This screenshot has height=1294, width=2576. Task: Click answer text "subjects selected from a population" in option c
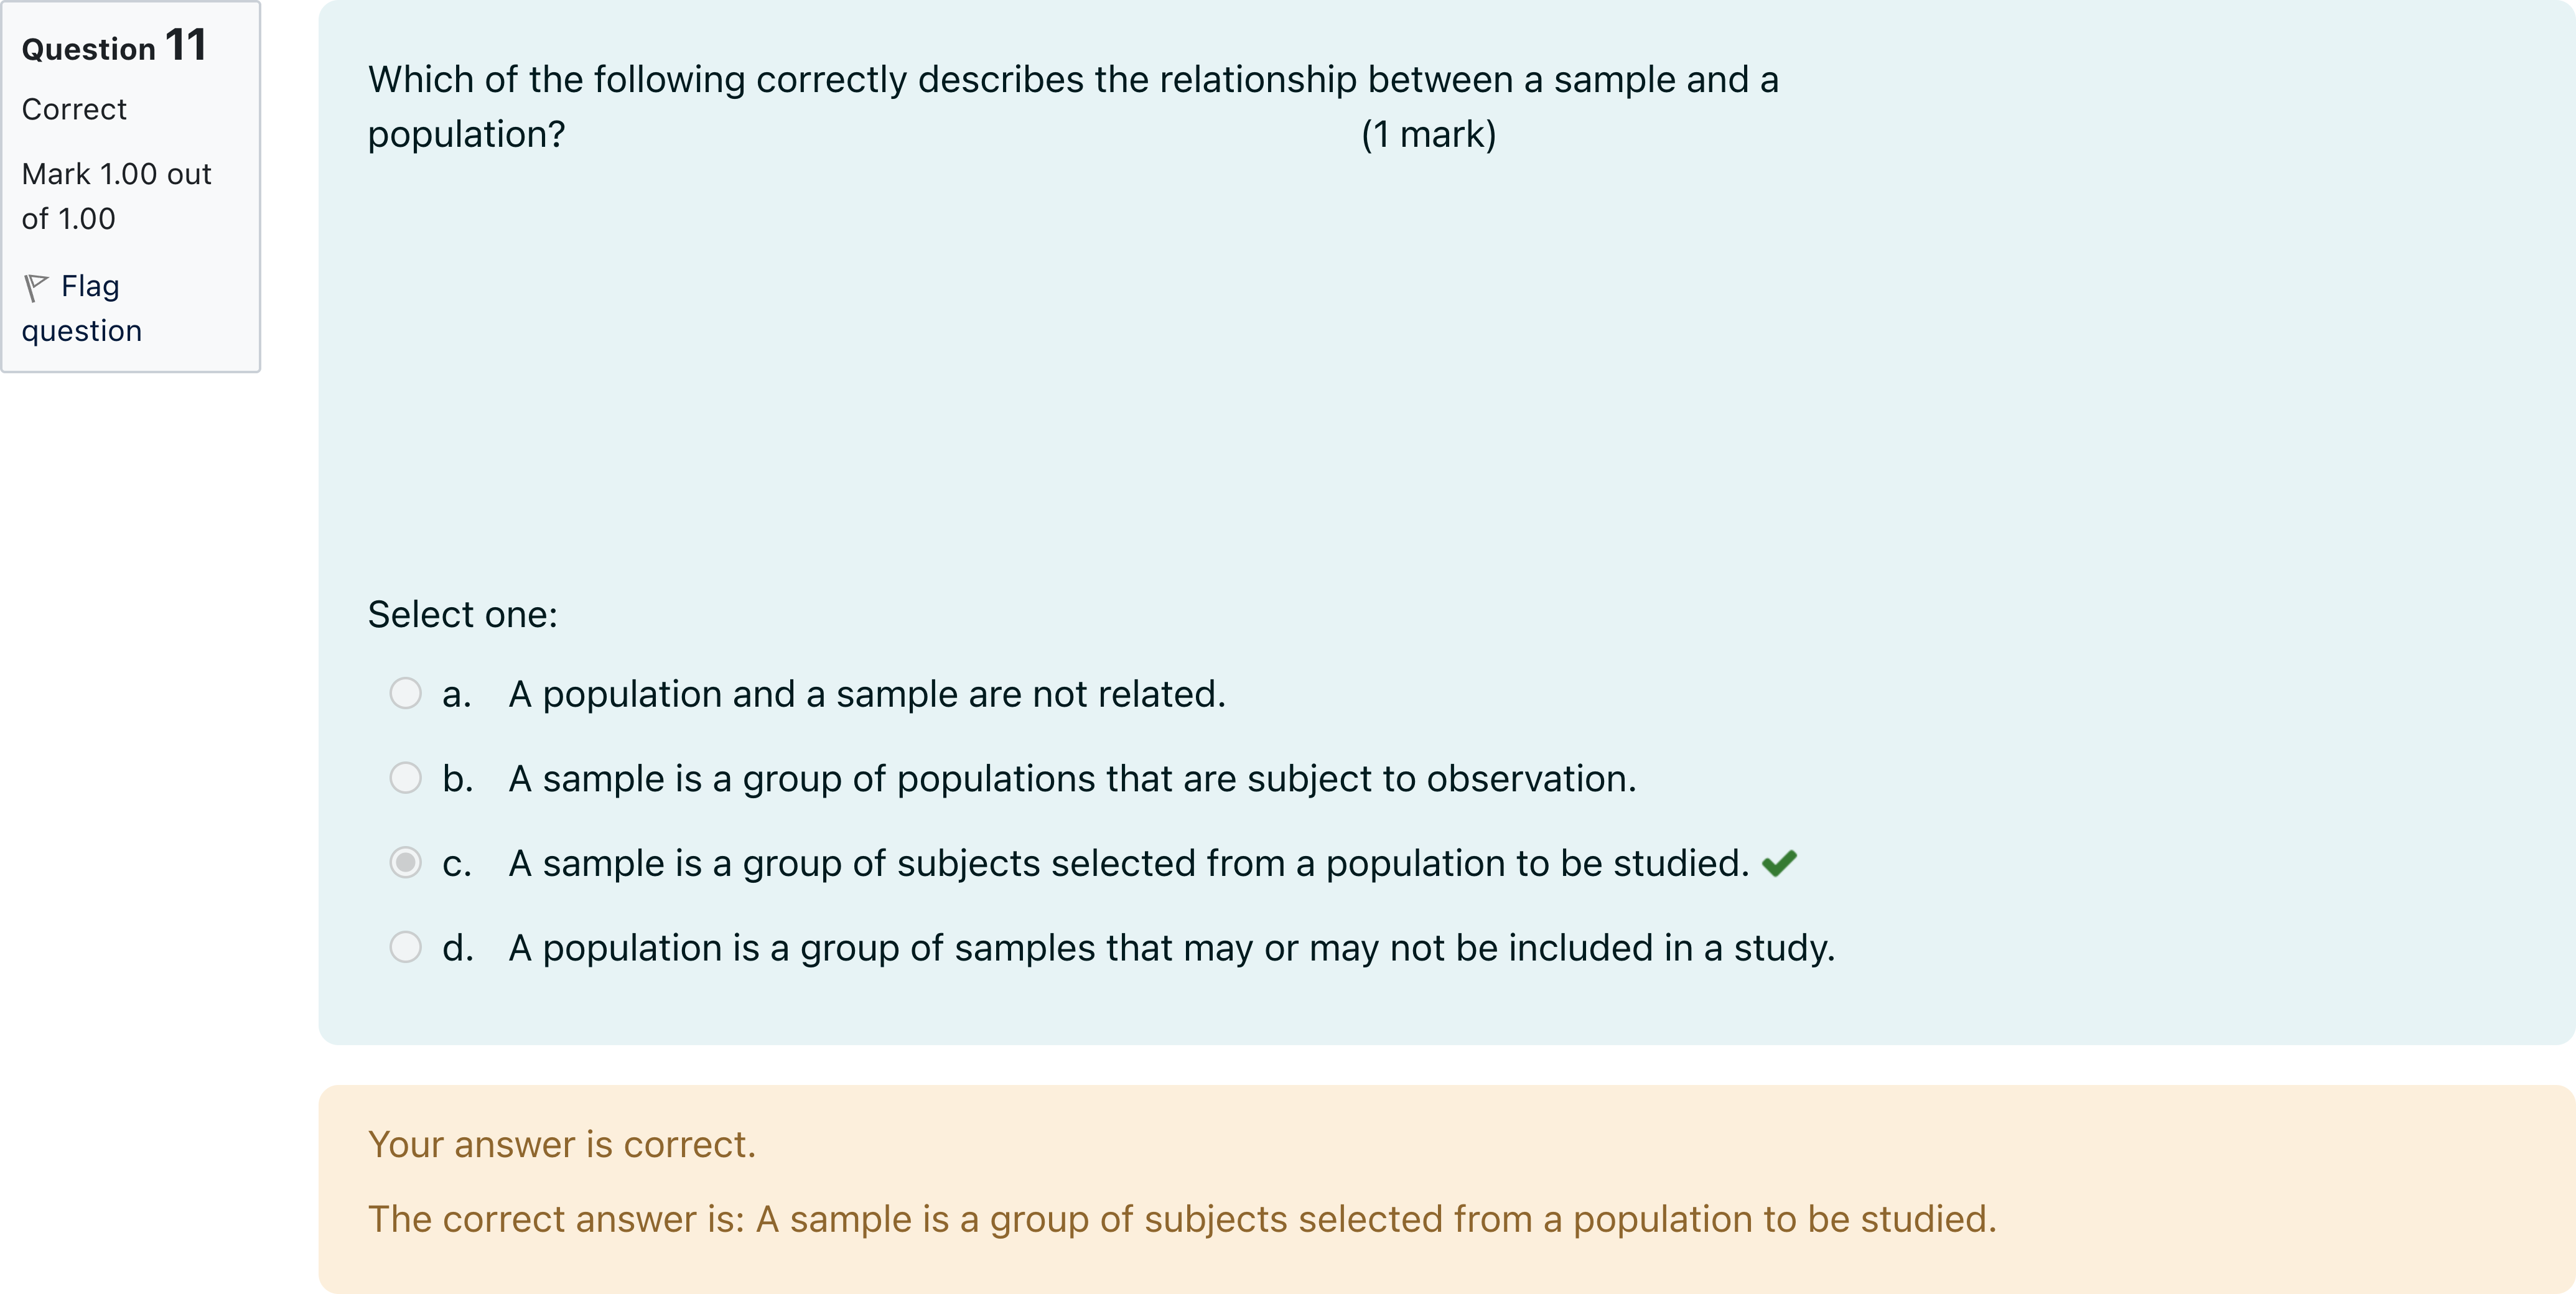click(1128, 863)
